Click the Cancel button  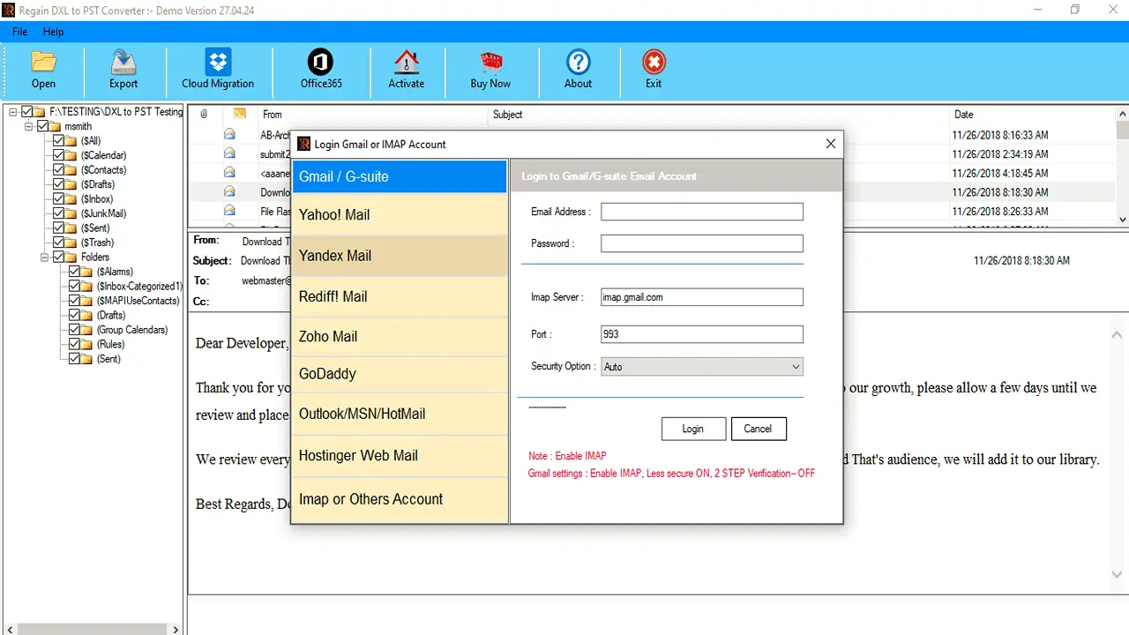pos(758,429)
